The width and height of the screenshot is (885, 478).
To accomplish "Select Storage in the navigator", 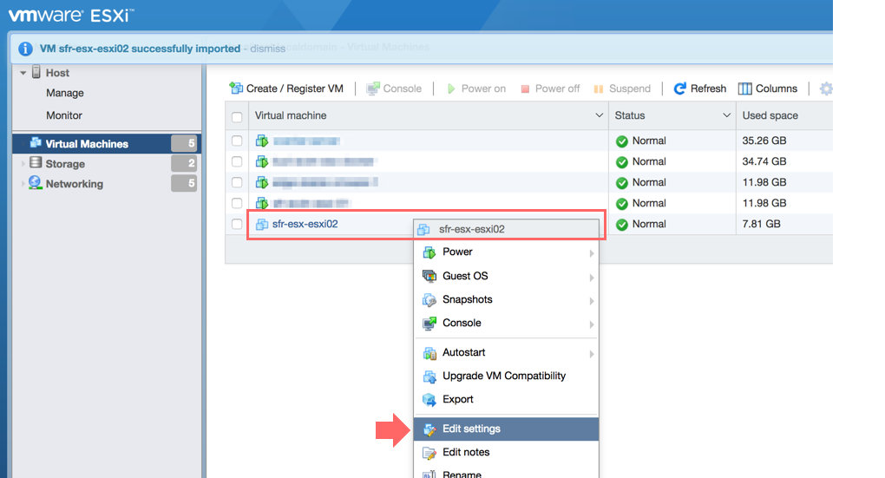I will point(65,164).
